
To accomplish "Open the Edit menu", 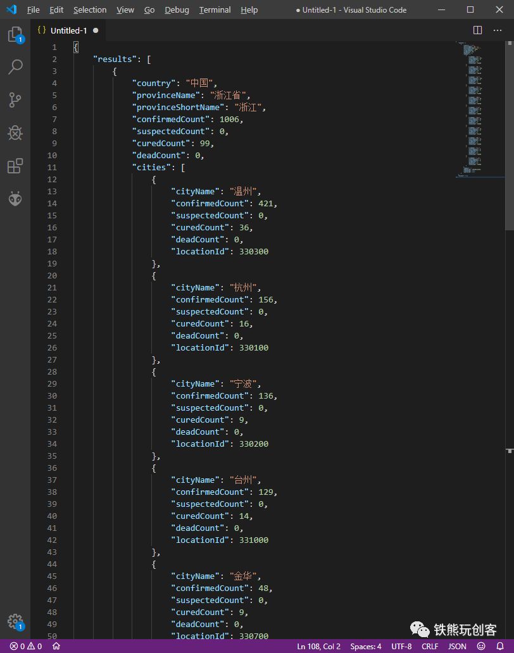I will click(56, 9).
